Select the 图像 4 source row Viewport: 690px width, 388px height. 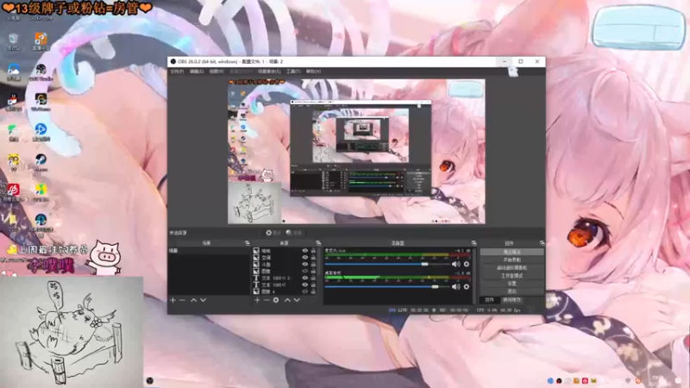[285, 291]
